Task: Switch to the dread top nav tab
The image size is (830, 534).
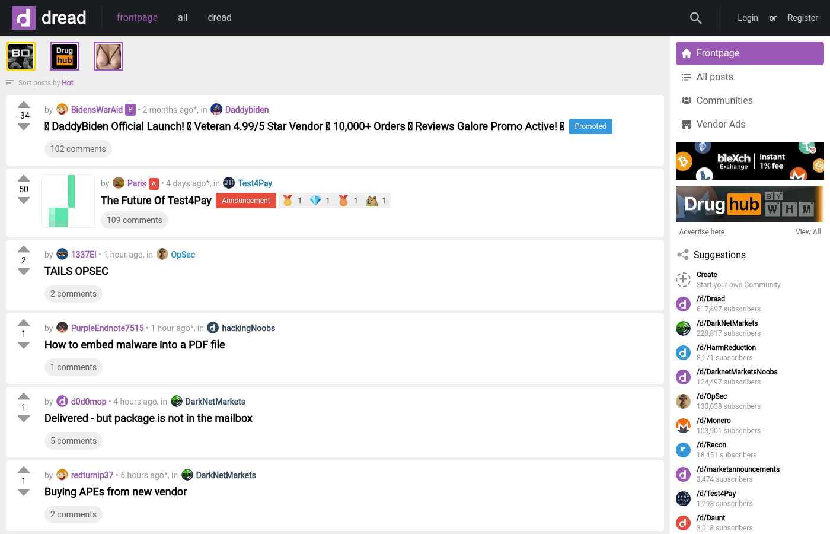Action: (x=219, y=18)
